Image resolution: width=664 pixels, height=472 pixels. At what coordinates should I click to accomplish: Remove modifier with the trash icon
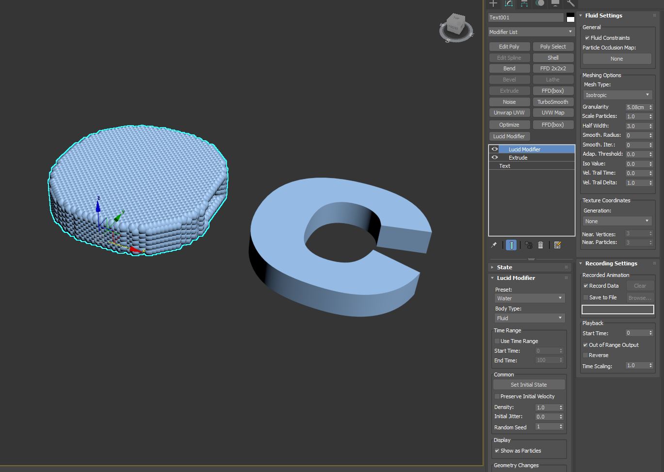pyautogui.click(x=540, y=245)
